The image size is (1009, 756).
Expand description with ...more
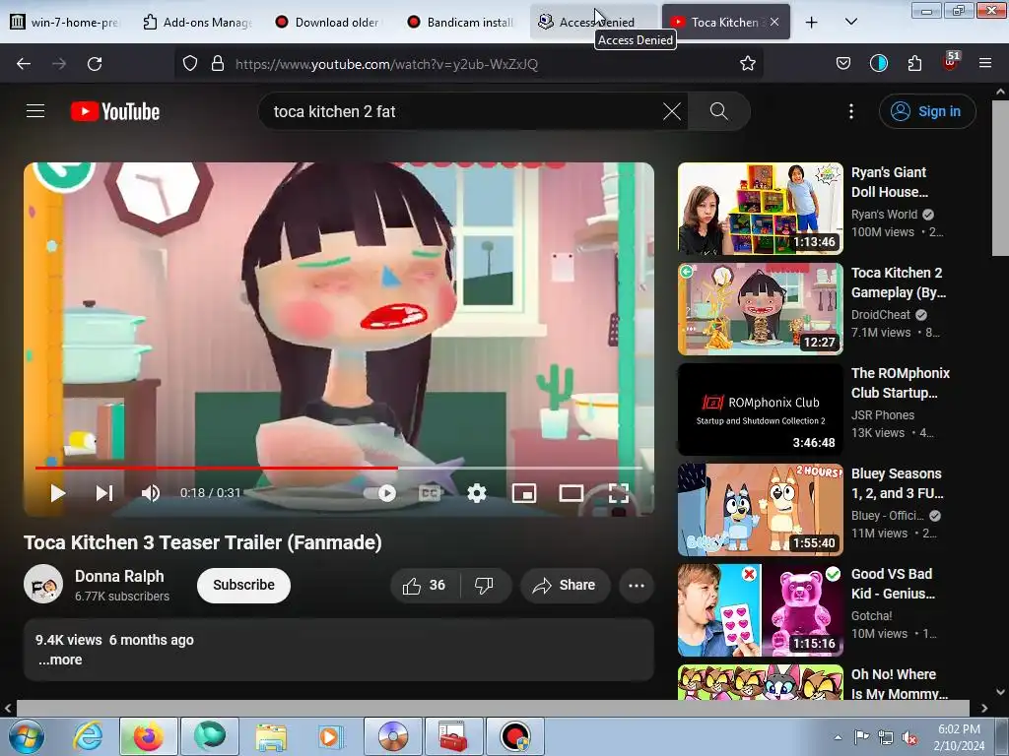tap(60, 660)
